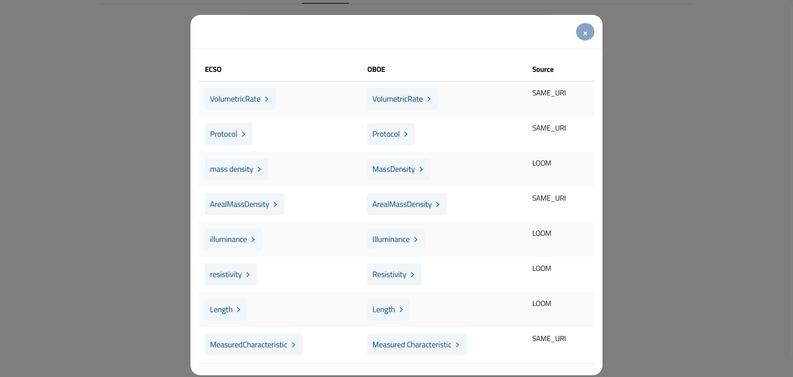The image size is (793, 377).
Task: Expand the OBOE MassDensity chevron
Action: (421, 169)
